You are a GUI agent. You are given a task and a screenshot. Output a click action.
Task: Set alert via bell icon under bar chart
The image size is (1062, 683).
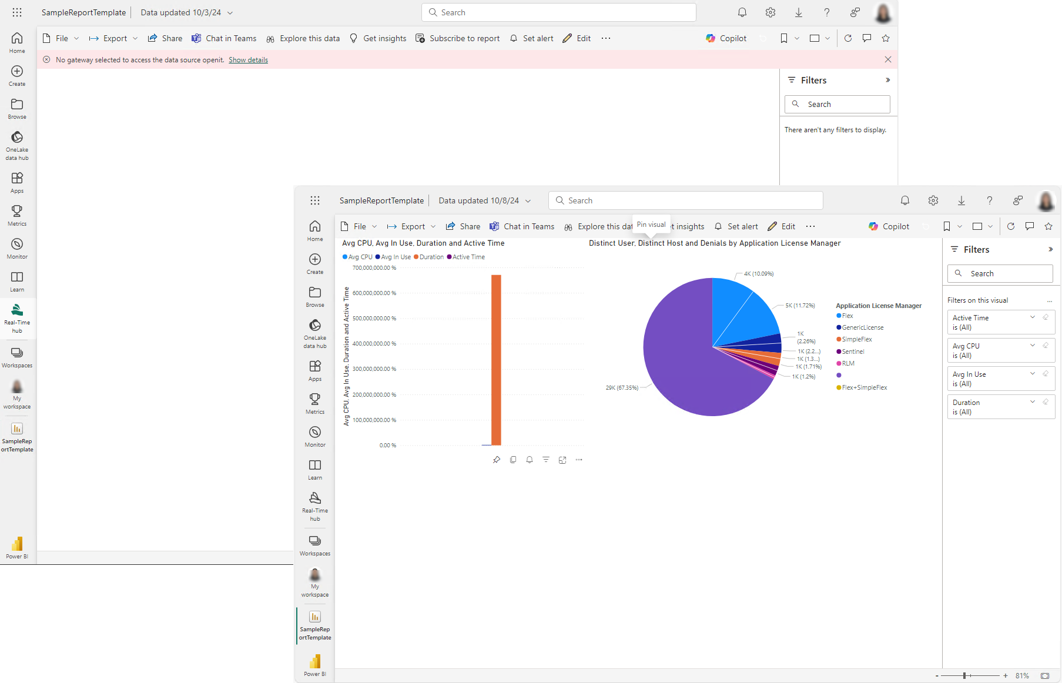530,460
